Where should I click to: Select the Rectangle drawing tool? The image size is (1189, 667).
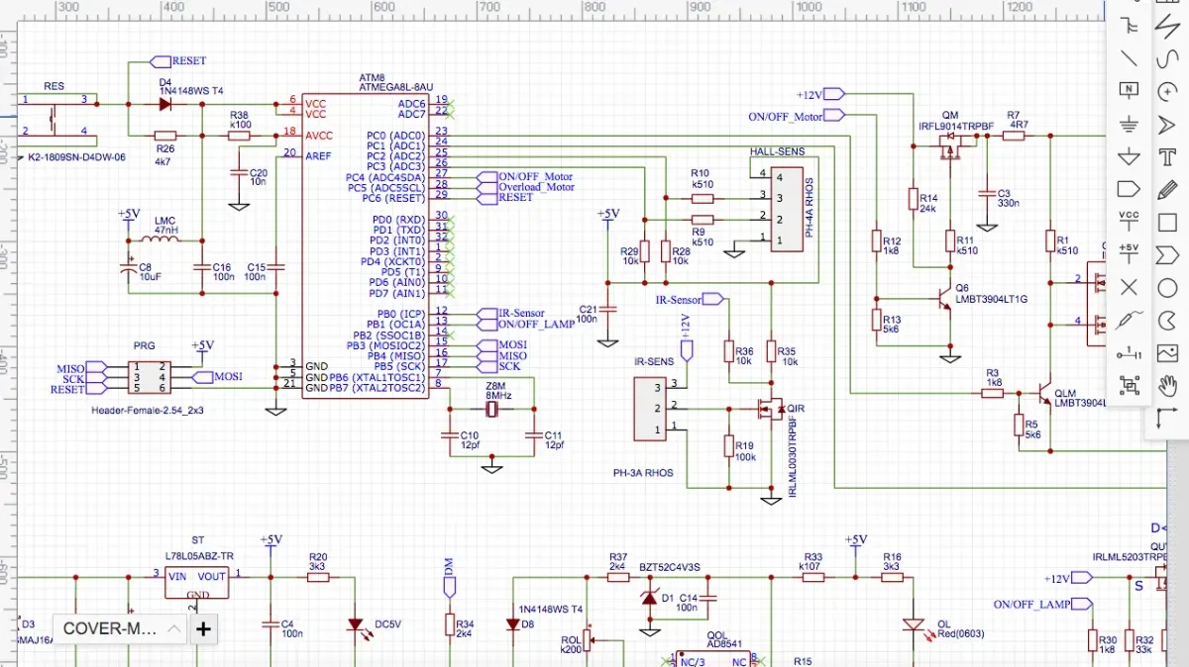[1167, 222]
